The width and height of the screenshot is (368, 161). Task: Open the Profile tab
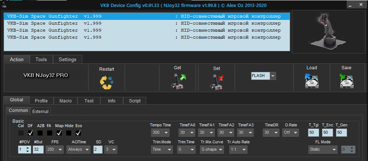41,101
